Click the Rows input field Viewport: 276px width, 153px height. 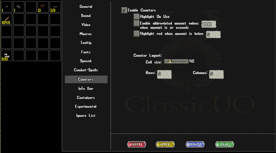click(164, 74)
